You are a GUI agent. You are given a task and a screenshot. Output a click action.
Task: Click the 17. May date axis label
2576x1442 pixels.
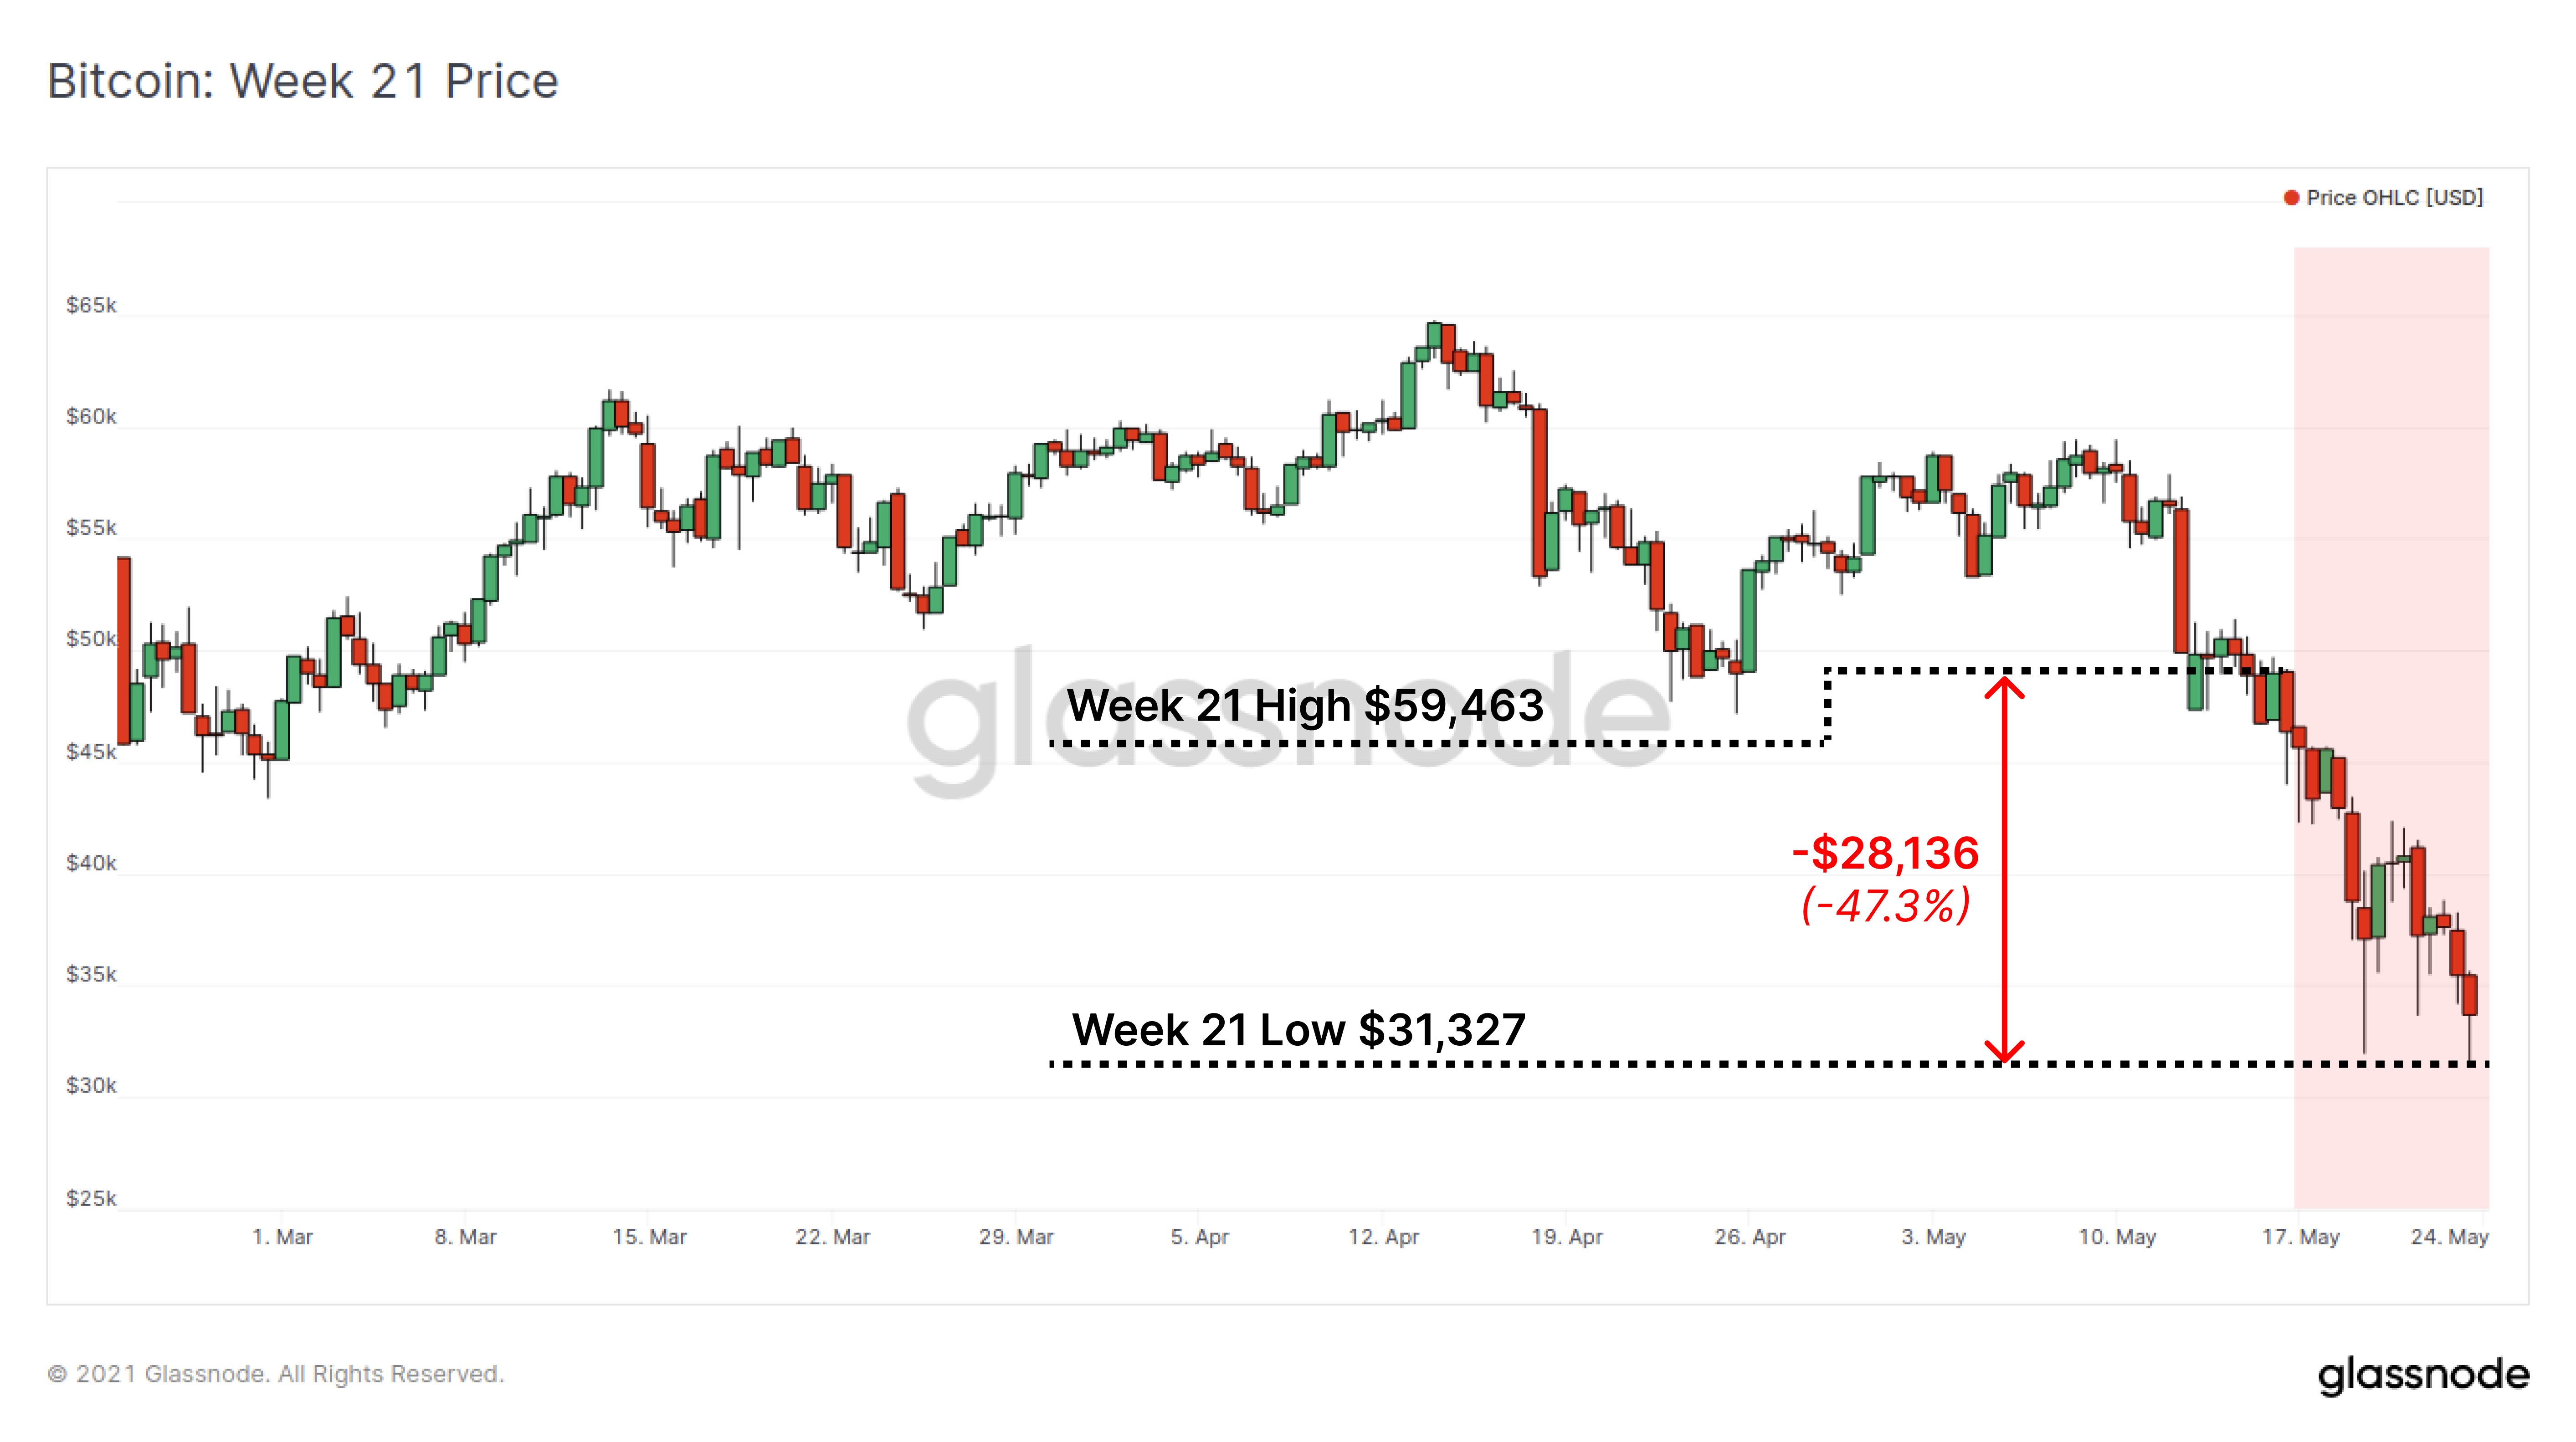click(2300, 1237)
